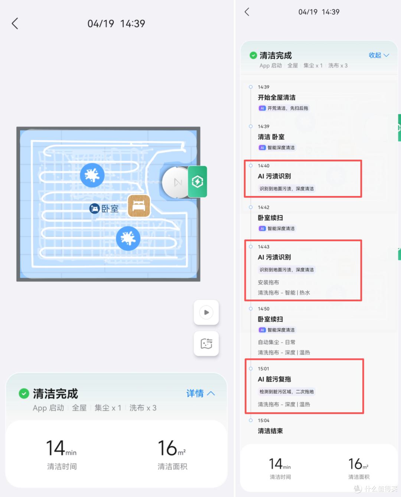
Task: Play back the cleaning path animation
Action: pos(206,313)
